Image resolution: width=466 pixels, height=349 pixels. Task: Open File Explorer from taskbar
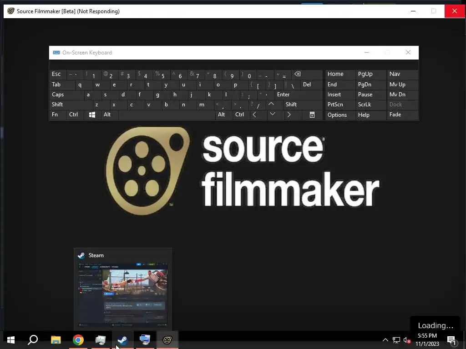[x=56, y=340]
